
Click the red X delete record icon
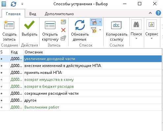(x=63, y=30)
